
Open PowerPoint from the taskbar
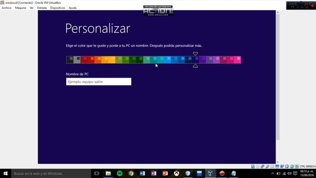(165, 174)
